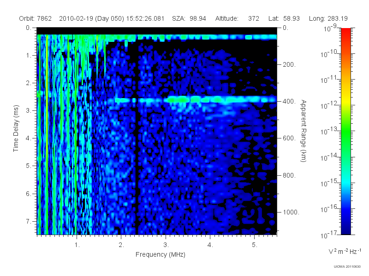Click the 200. apparent range tick label
This screenshot has width=369, height=276.
pyautogui.click(x=289, y=64)
